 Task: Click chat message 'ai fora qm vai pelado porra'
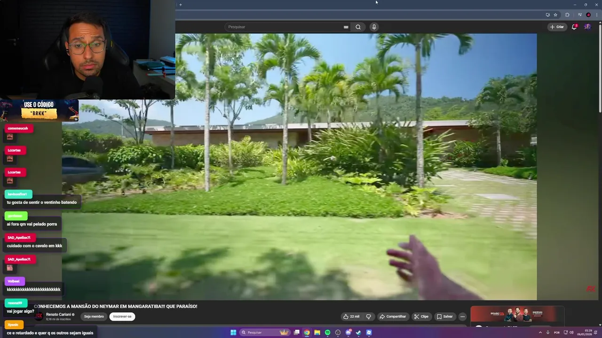coord(32,224)
